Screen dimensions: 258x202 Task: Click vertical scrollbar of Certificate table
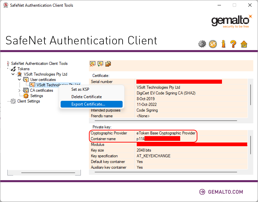click(251, 95)
